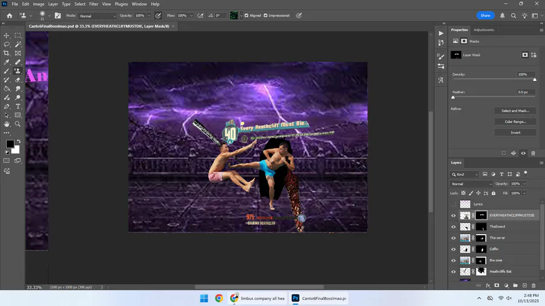This screenshot has width=545, height=306.
Task: Select the Paint Bucket tool
Action: point(7,88)
